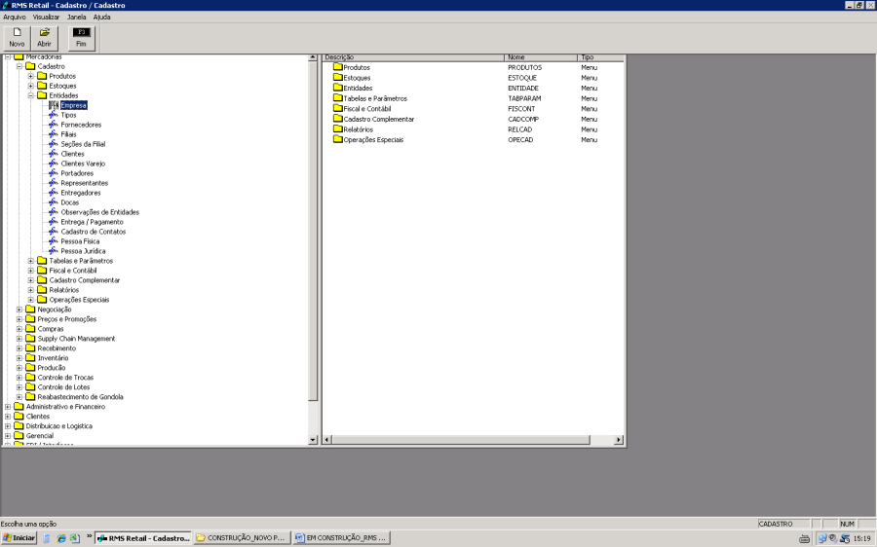Image resolution: width=877 pixels, height=547 pixels.
Task: Click the icon beside Filiais
Action: tap(54, 134)
